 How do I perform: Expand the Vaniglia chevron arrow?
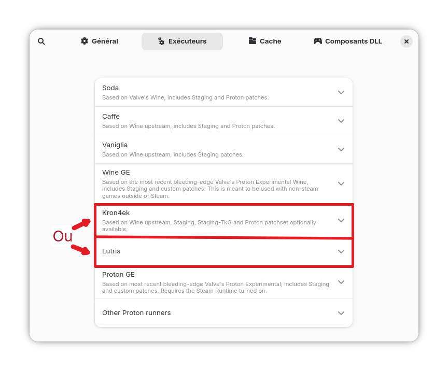341,149
